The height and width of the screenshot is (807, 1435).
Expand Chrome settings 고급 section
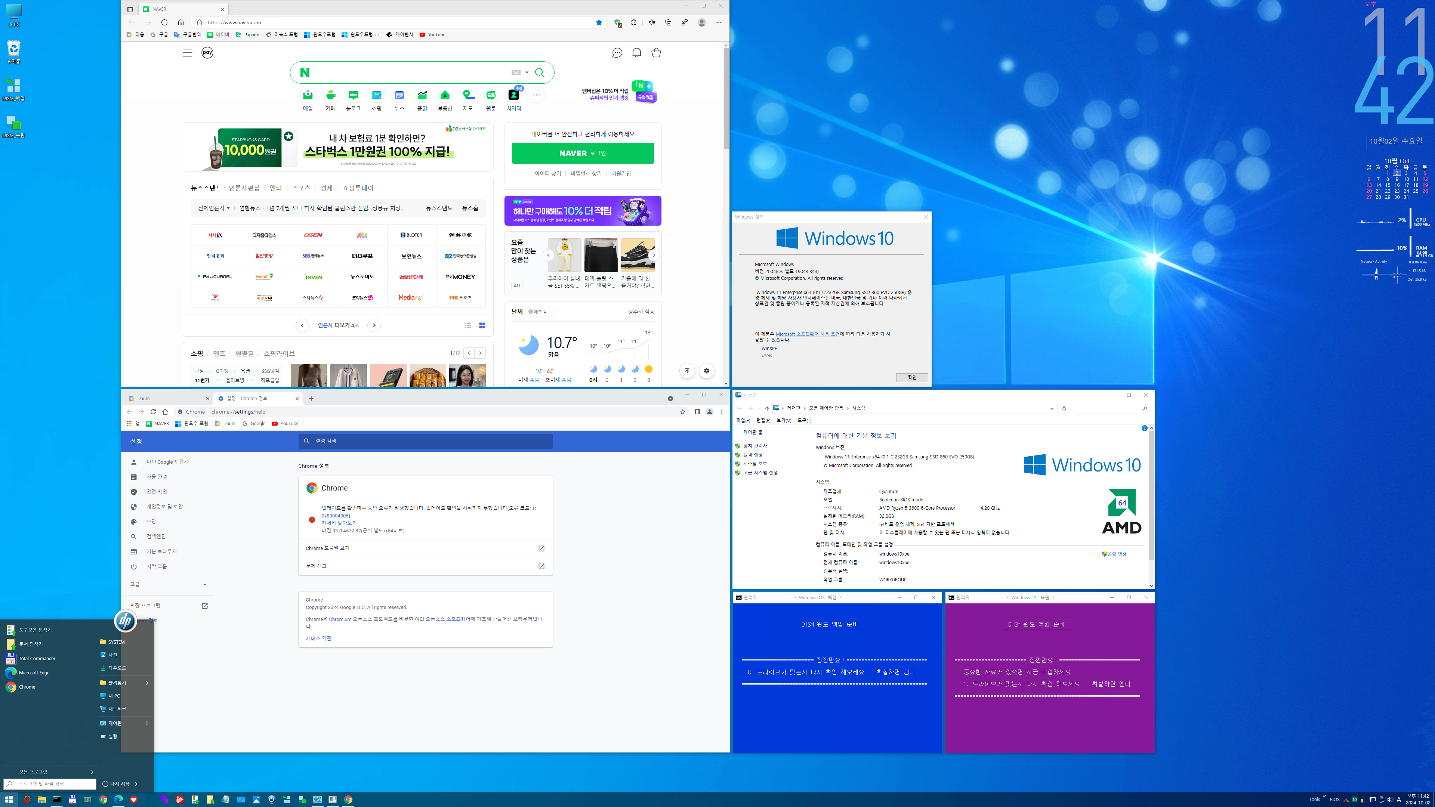[x=168, y=584]
